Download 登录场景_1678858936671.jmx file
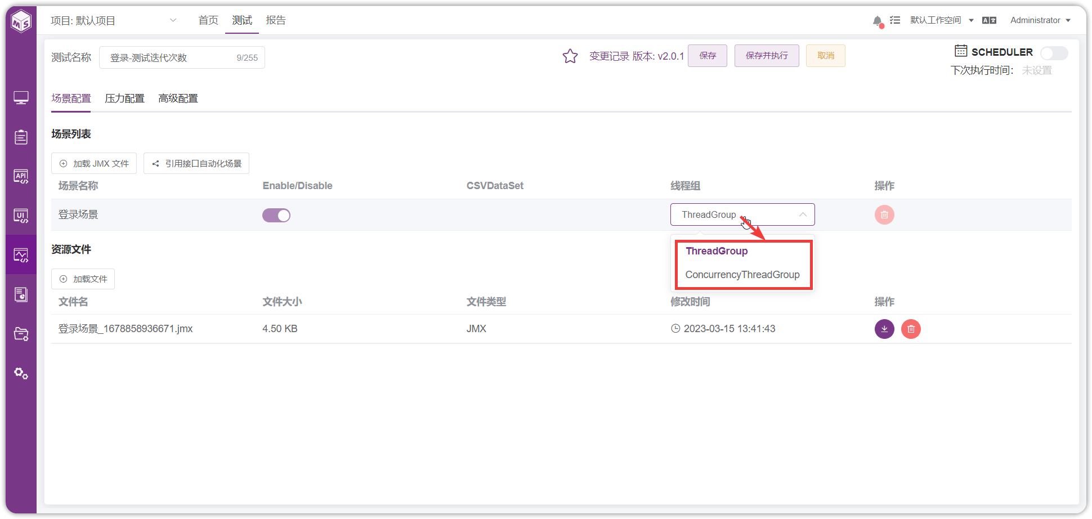The height and width of the screenshot is (519, 1092). [x=884, y=329]
